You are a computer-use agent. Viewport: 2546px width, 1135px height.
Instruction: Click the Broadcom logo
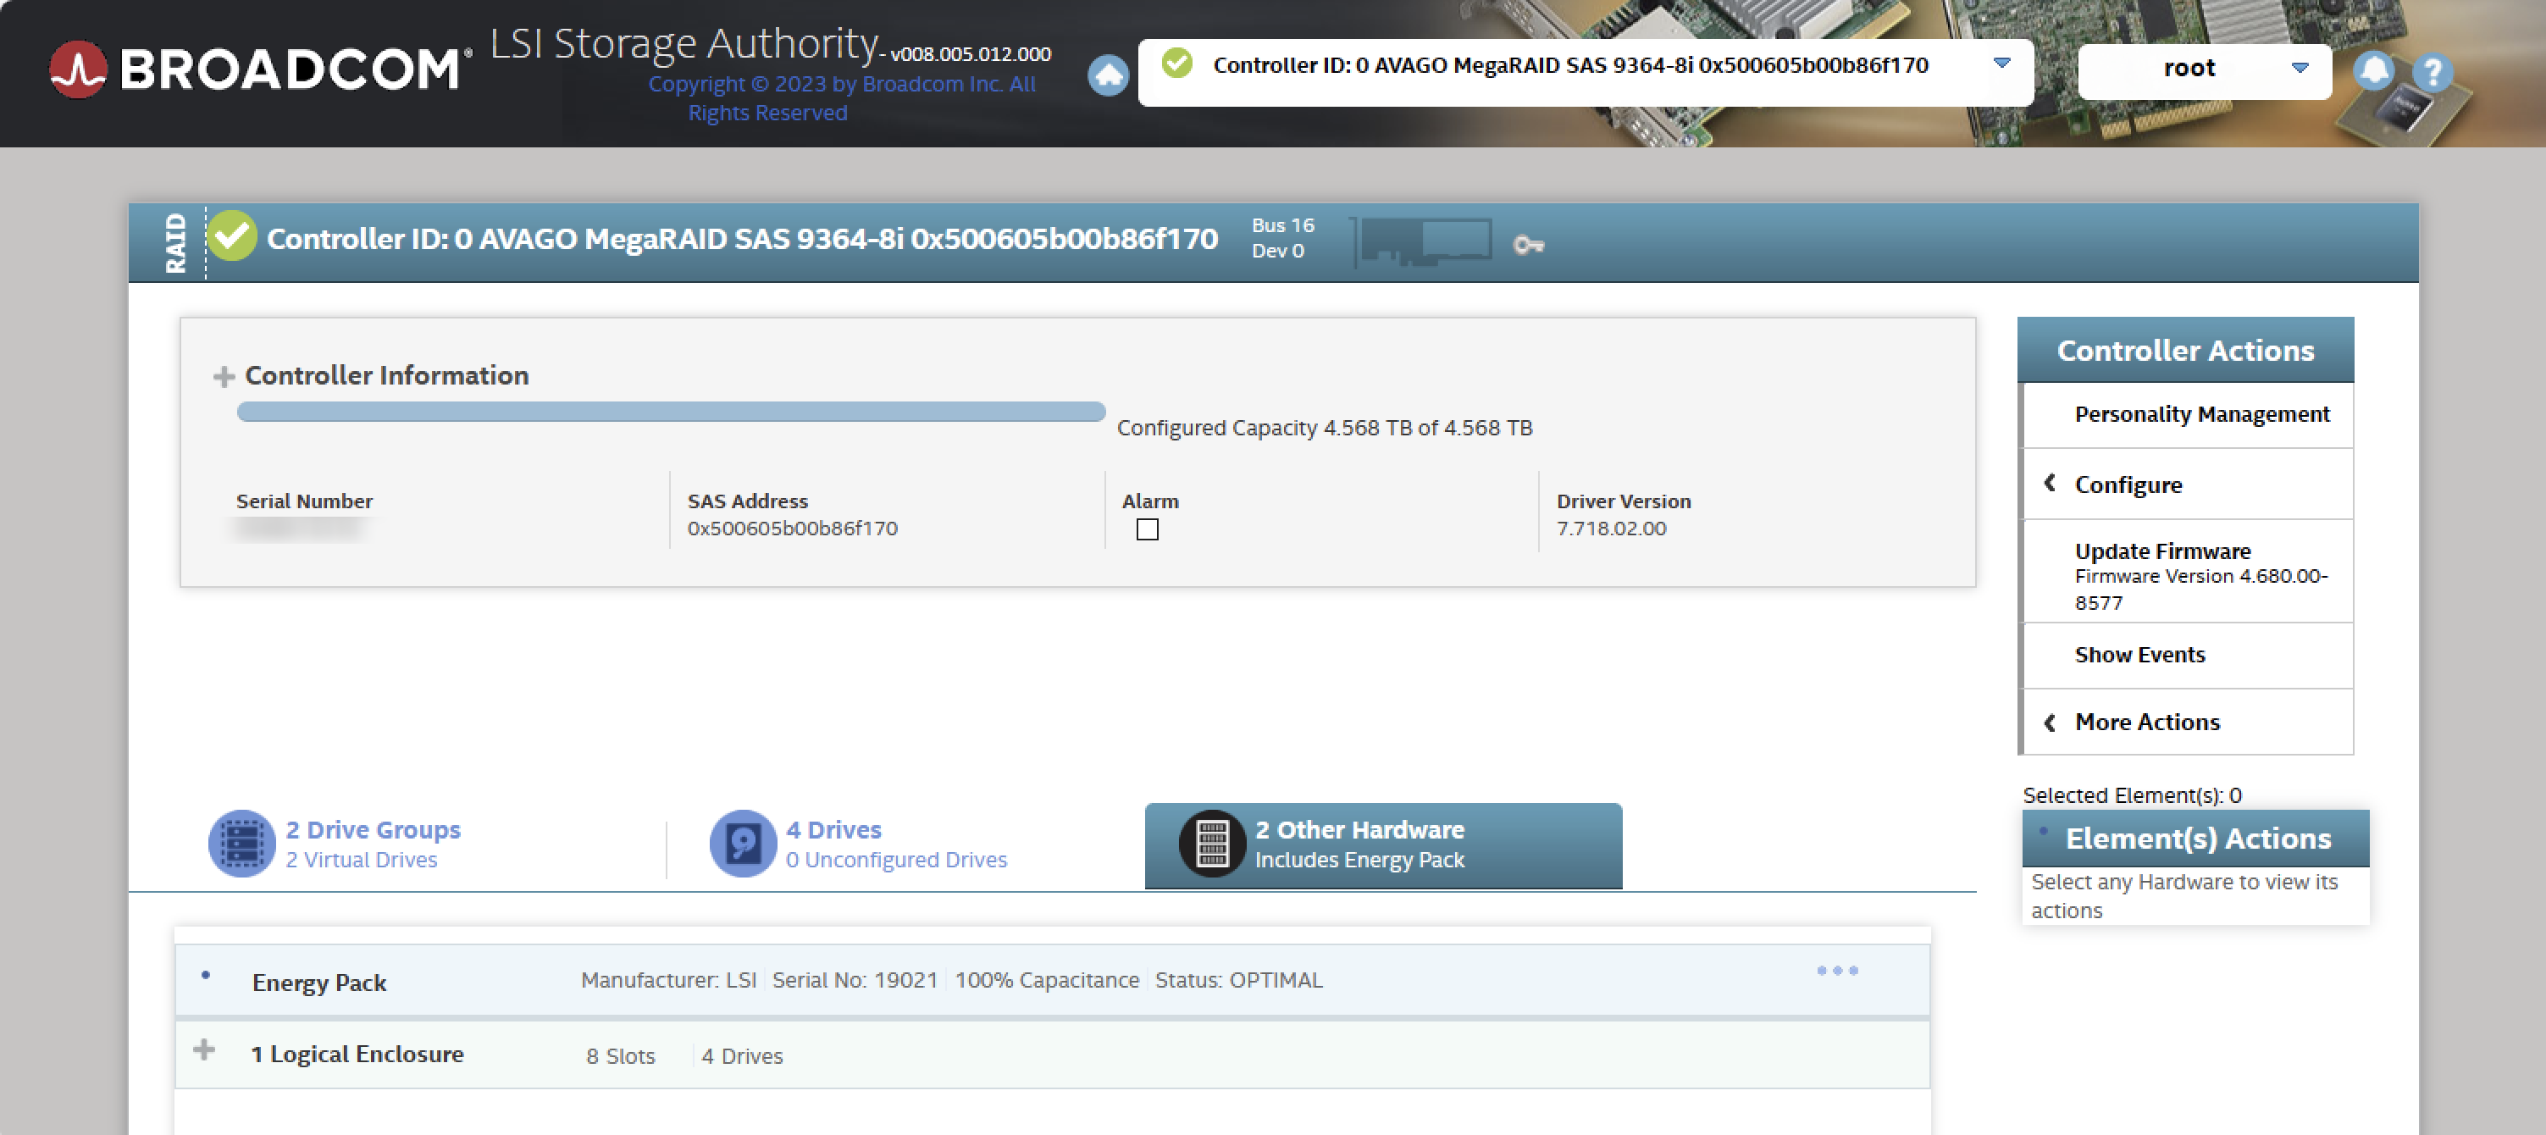click(x=261, y=69)
